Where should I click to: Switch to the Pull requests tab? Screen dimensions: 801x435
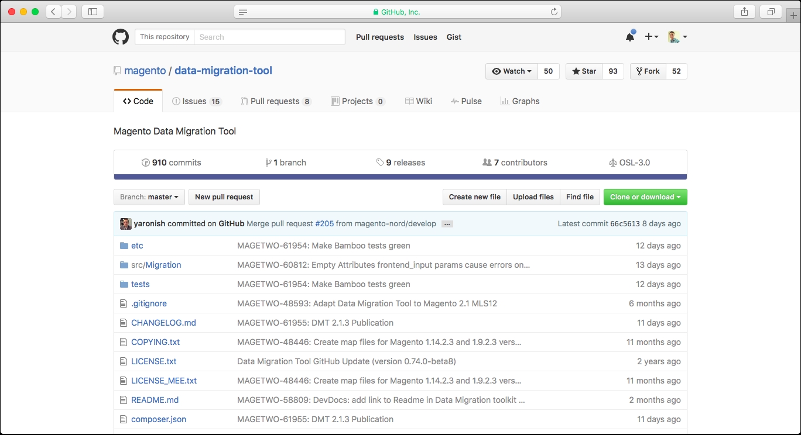click(276, 101)
